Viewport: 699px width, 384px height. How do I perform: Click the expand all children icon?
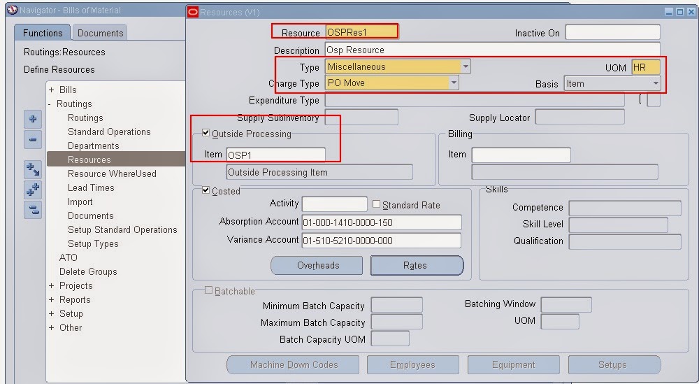[33, 169]
